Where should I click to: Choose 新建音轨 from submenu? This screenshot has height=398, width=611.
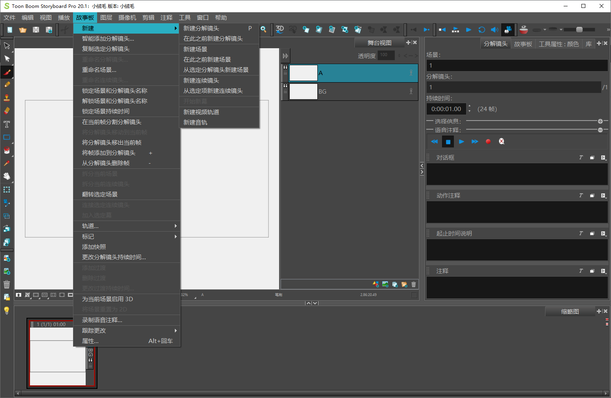click(x=219, y=123)
